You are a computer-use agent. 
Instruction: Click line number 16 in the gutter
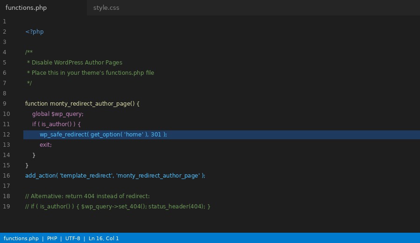click(x=6, y=176)
